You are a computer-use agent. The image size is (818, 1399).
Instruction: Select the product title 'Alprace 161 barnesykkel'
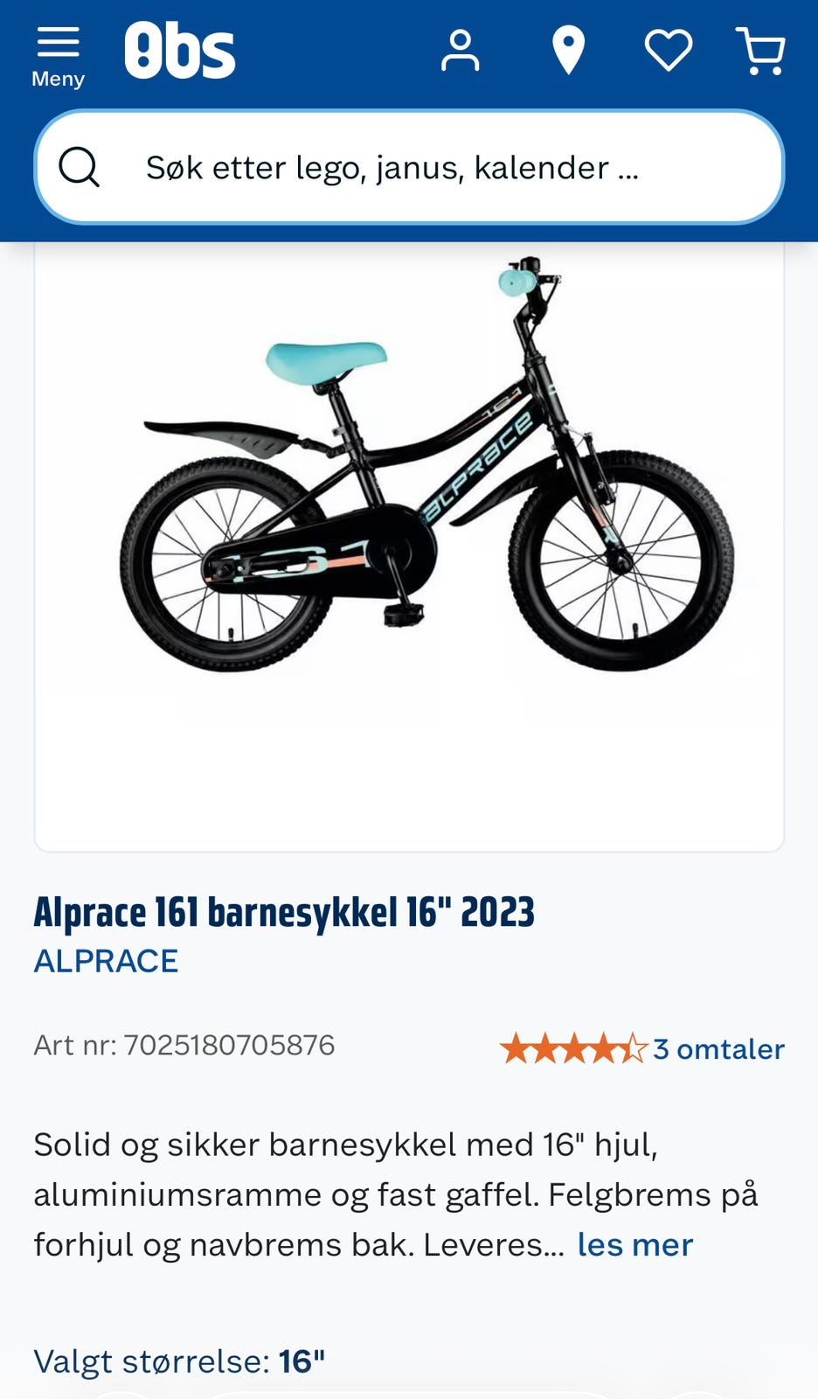coord(284,912)
